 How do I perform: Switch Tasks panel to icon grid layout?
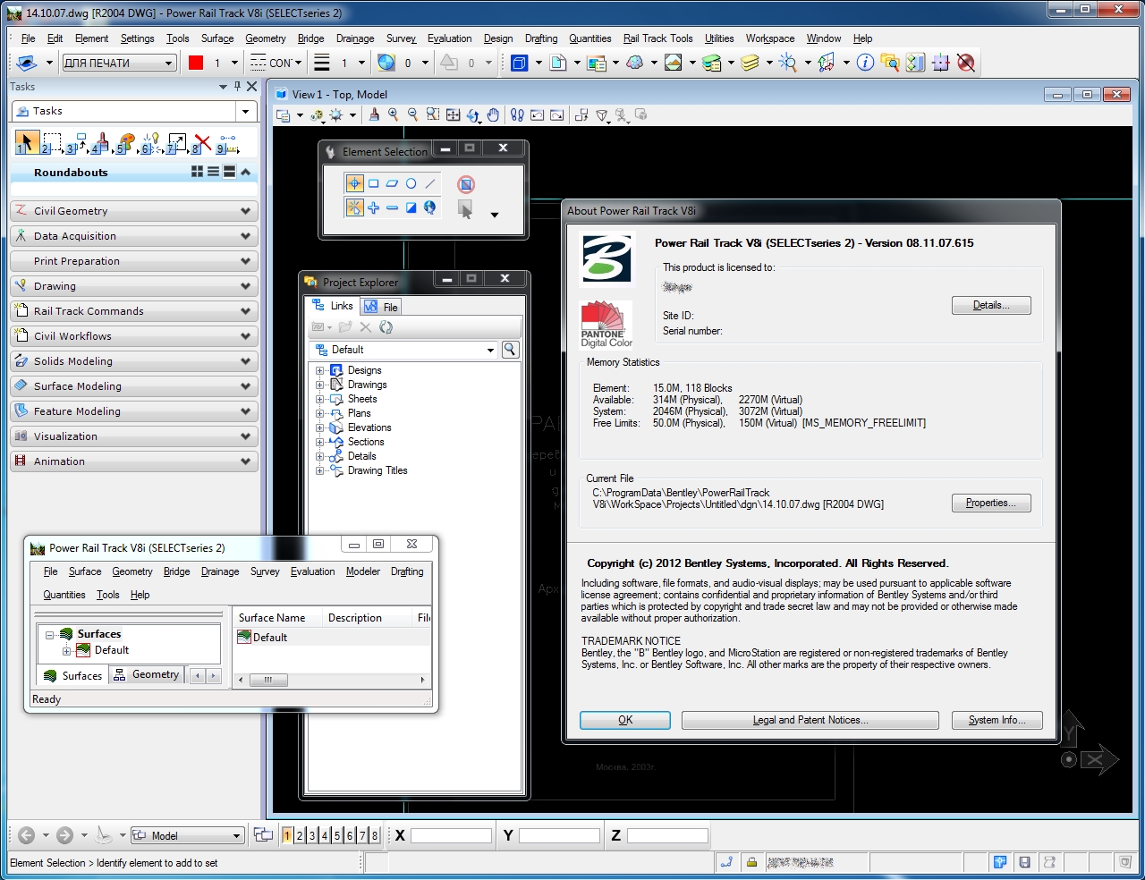(198, 172)
